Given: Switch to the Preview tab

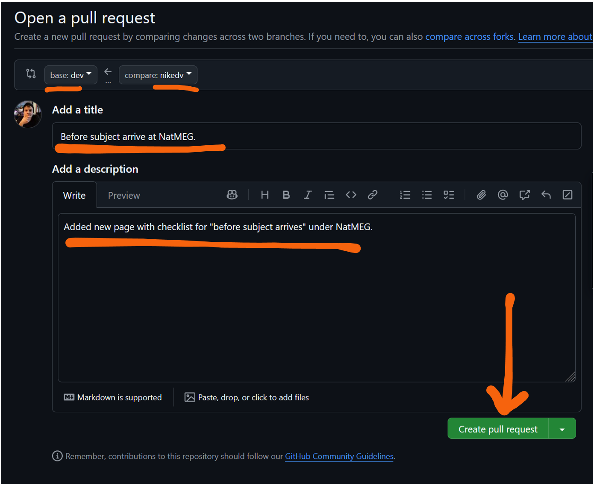Looking at the screenshot, I should click(x=124, y=195).
